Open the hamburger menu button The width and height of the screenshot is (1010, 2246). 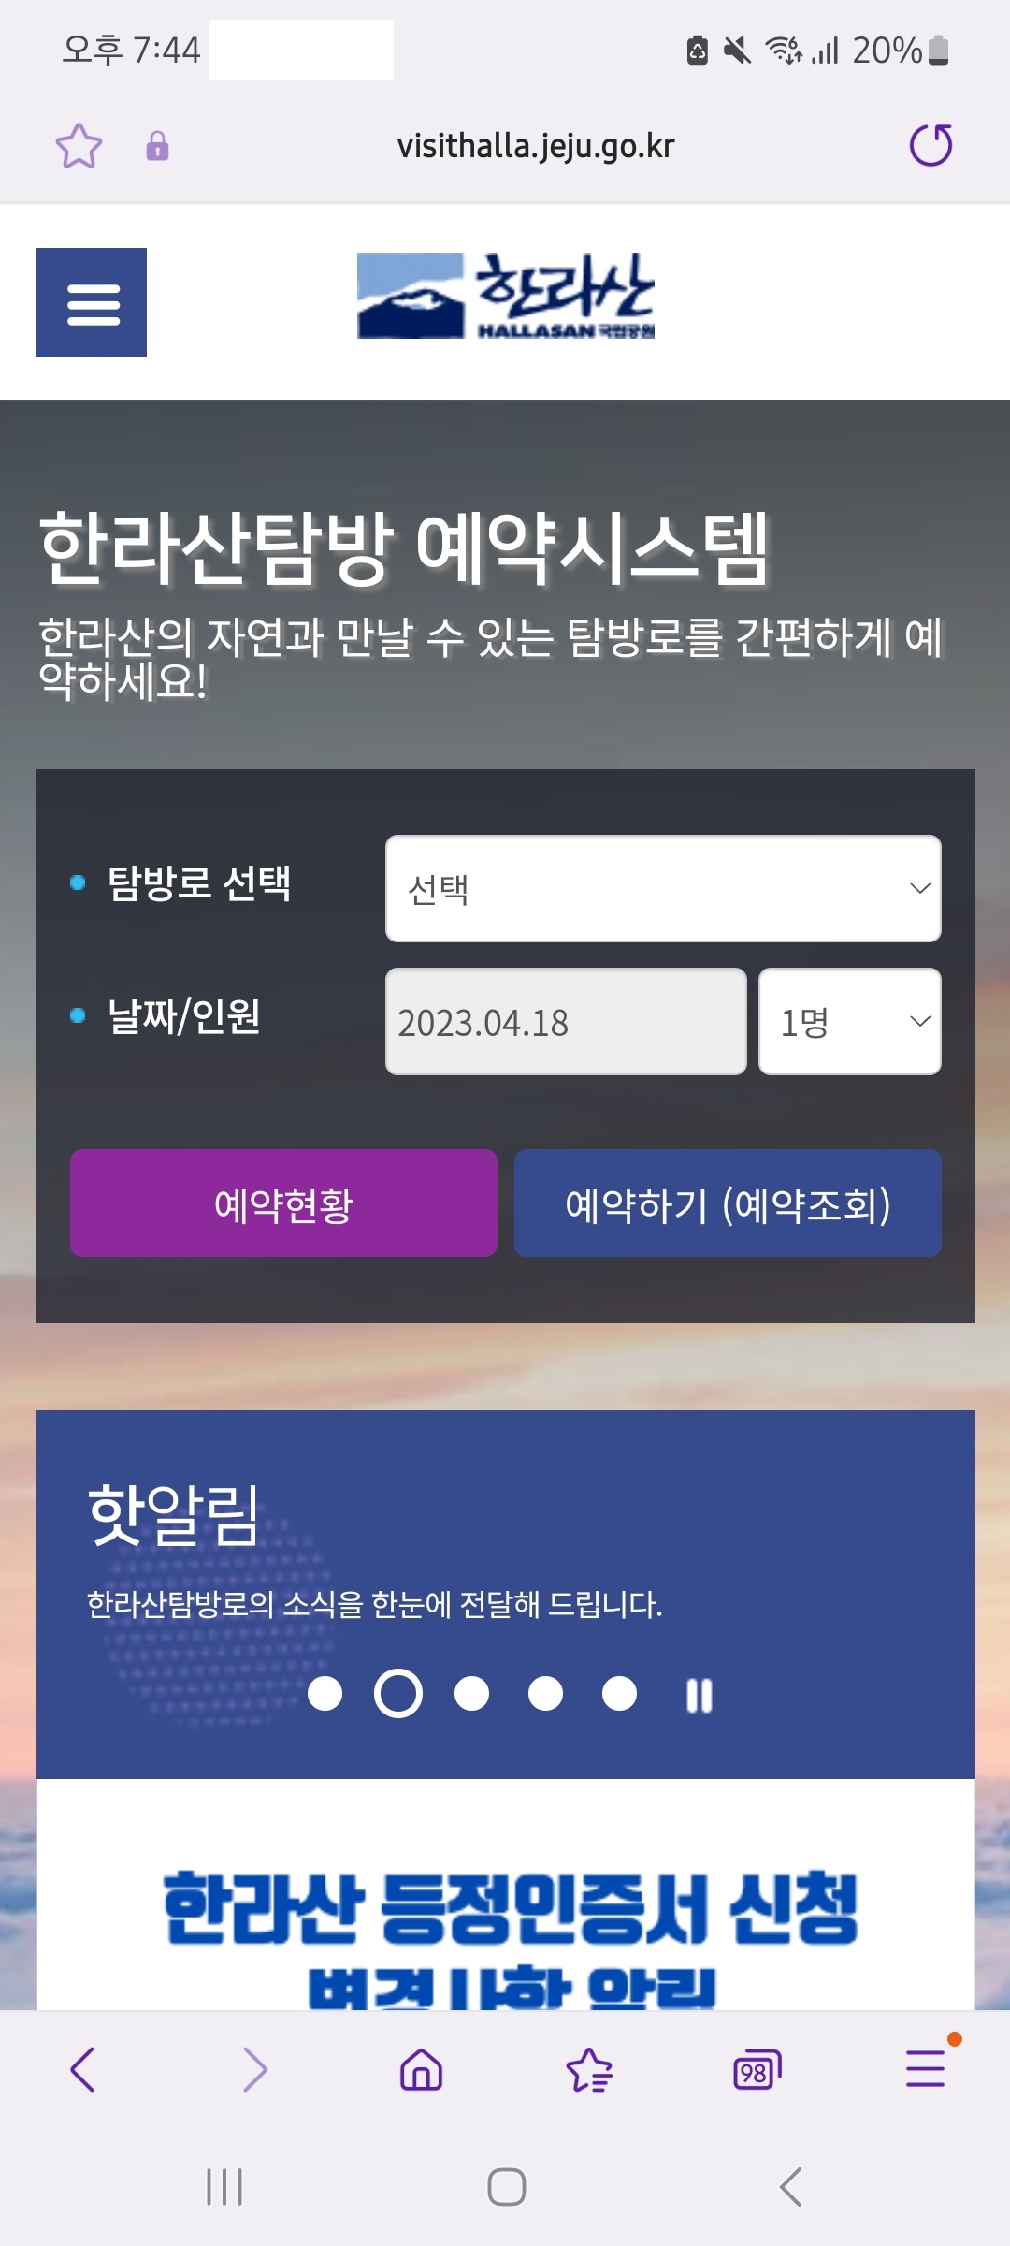tap(92, 302)
